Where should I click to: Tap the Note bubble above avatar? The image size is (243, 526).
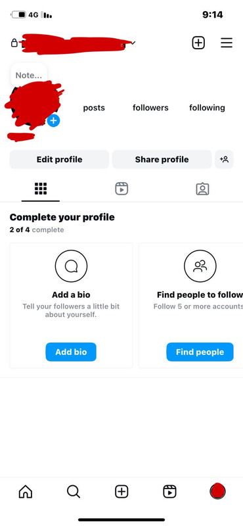coord(29,75)
